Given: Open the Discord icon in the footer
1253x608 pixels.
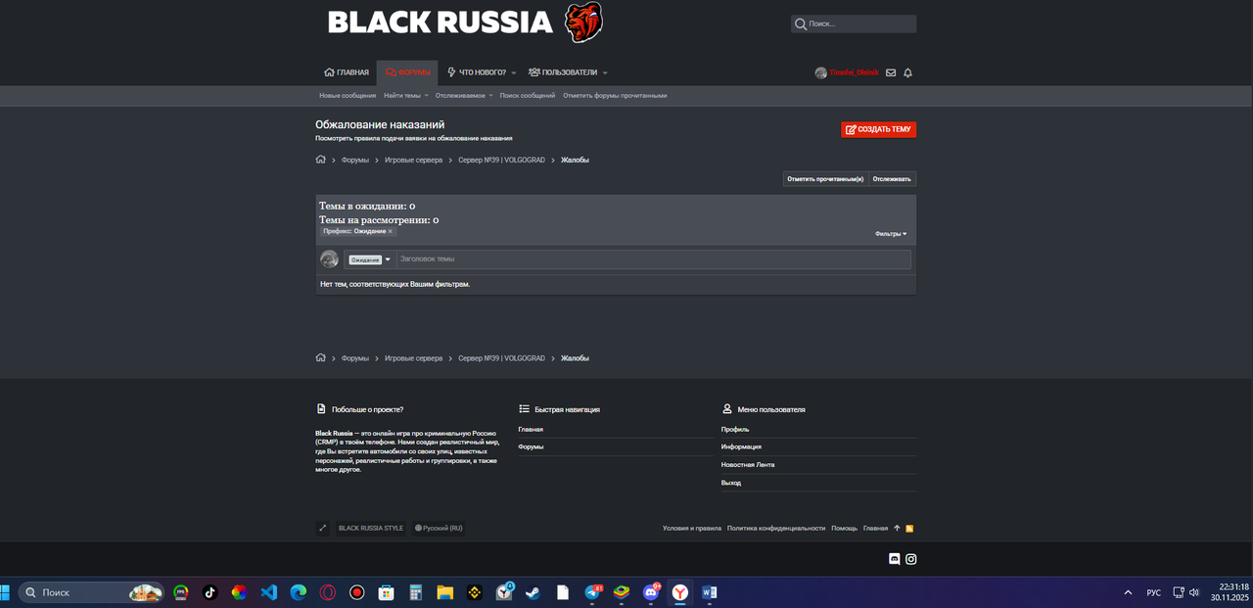Looking at the screenshot, I should click(x=894, y=559).
